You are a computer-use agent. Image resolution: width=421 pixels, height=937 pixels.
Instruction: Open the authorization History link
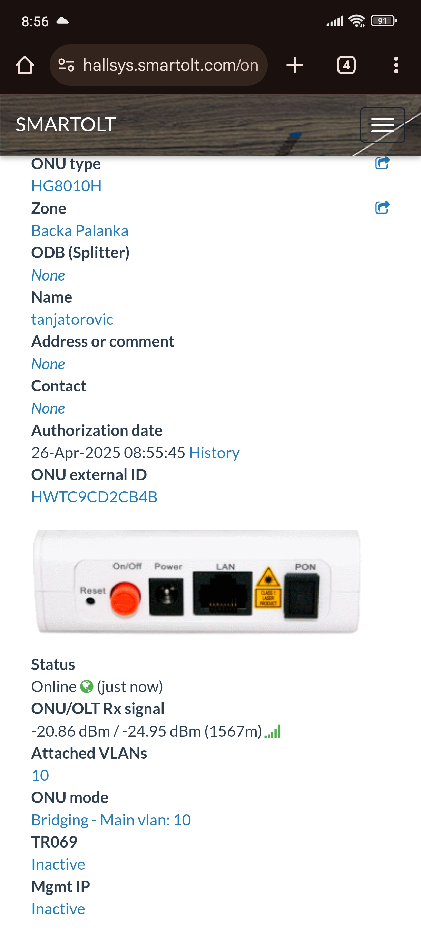pos(214,453)
